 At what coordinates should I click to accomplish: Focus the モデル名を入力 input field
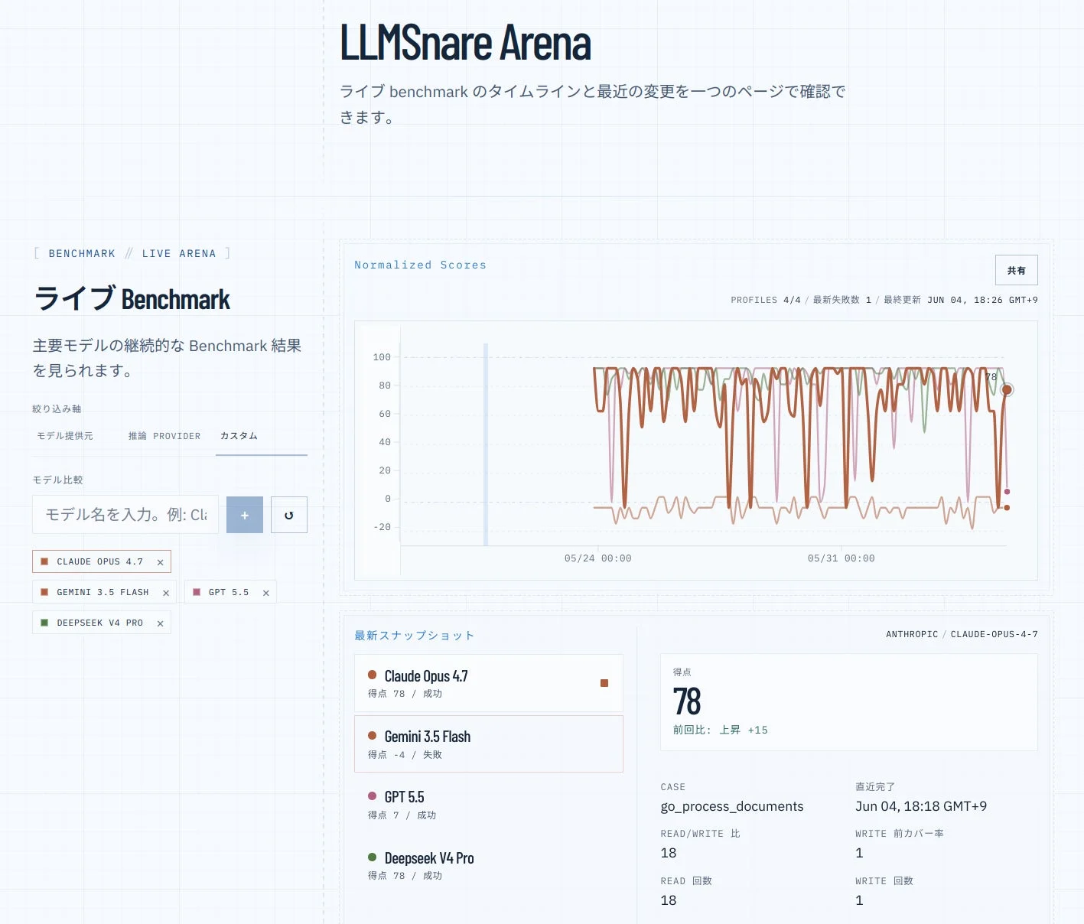[x=125, y=515]
